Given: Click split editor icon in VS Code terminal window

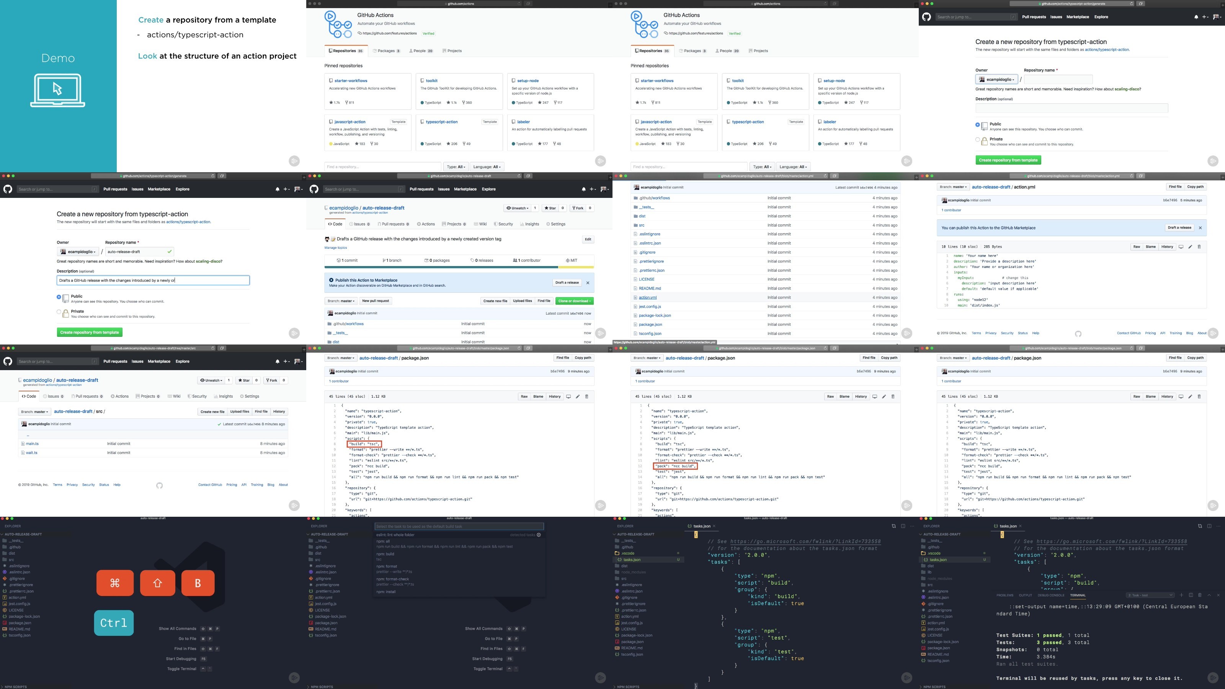Looking at the screenshot, I should [x=1209, y=526].
